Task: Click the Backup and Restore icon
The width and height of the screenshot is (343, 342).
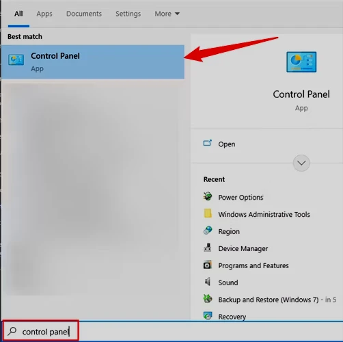Action: (208, 299)
